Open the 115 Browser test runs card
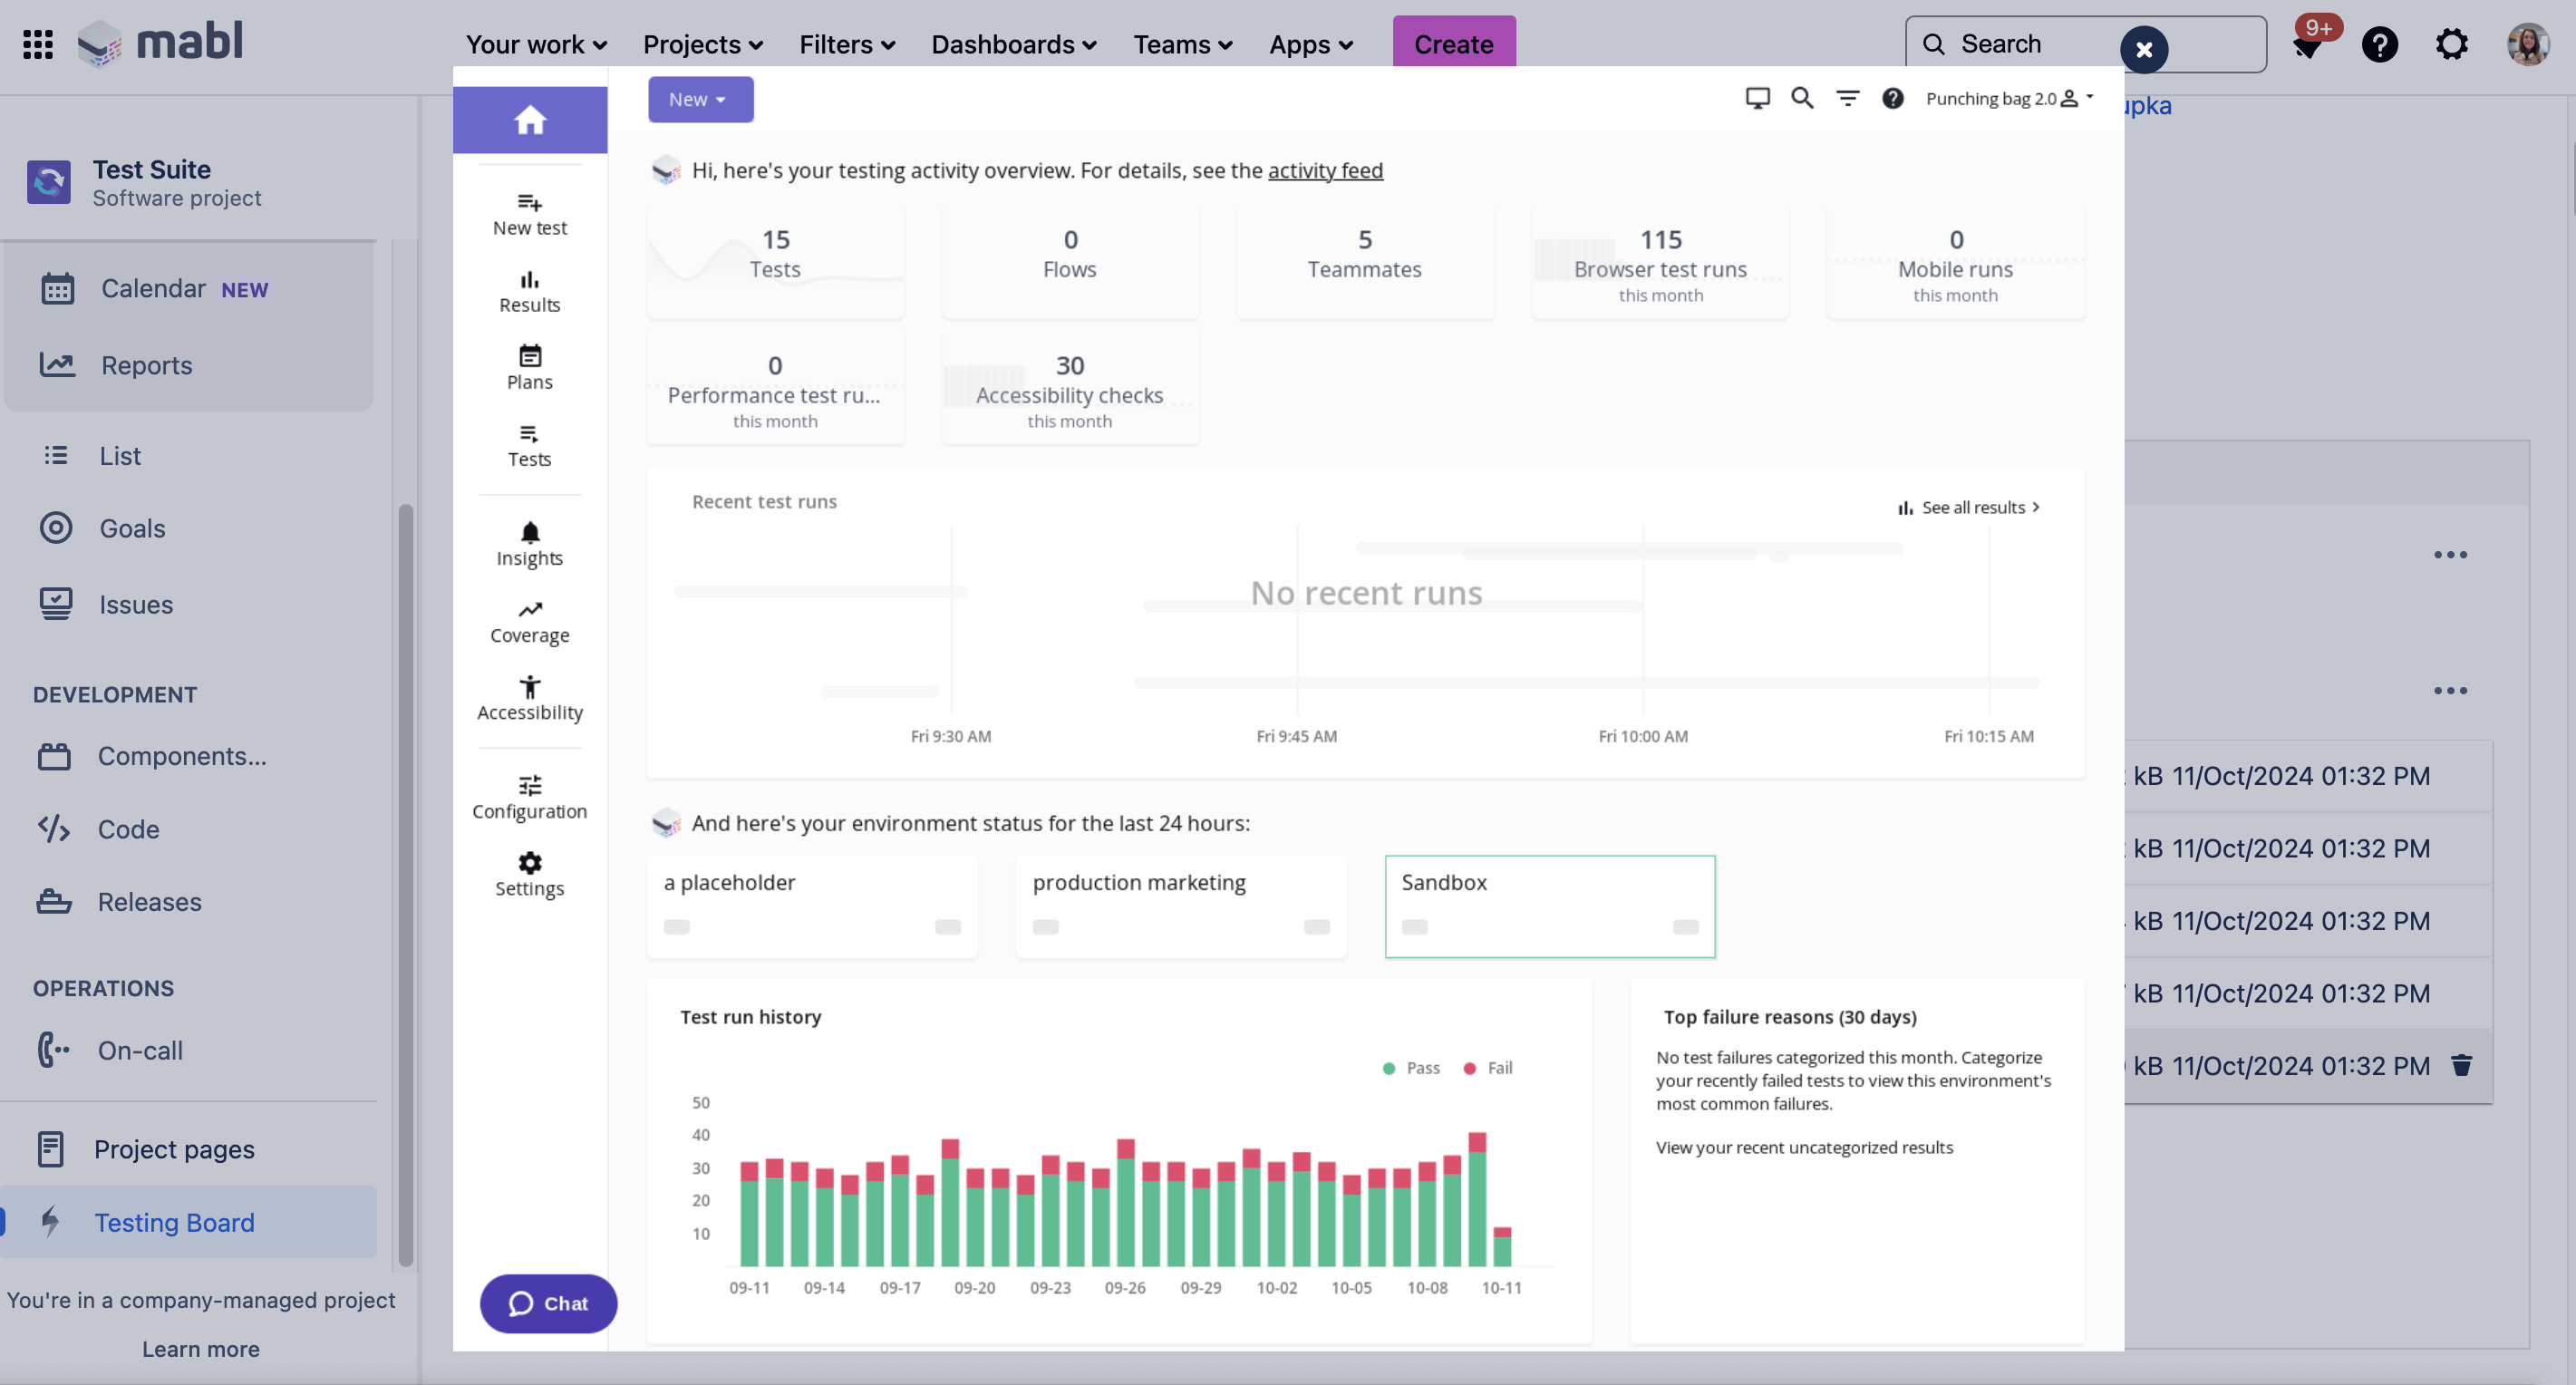2576x1385 pixels. (x=1660, y=262)
